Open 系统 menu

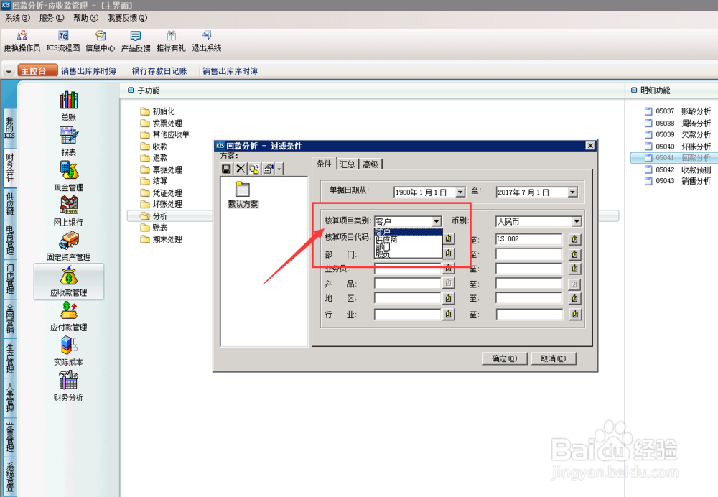click(x=17, y=18)
